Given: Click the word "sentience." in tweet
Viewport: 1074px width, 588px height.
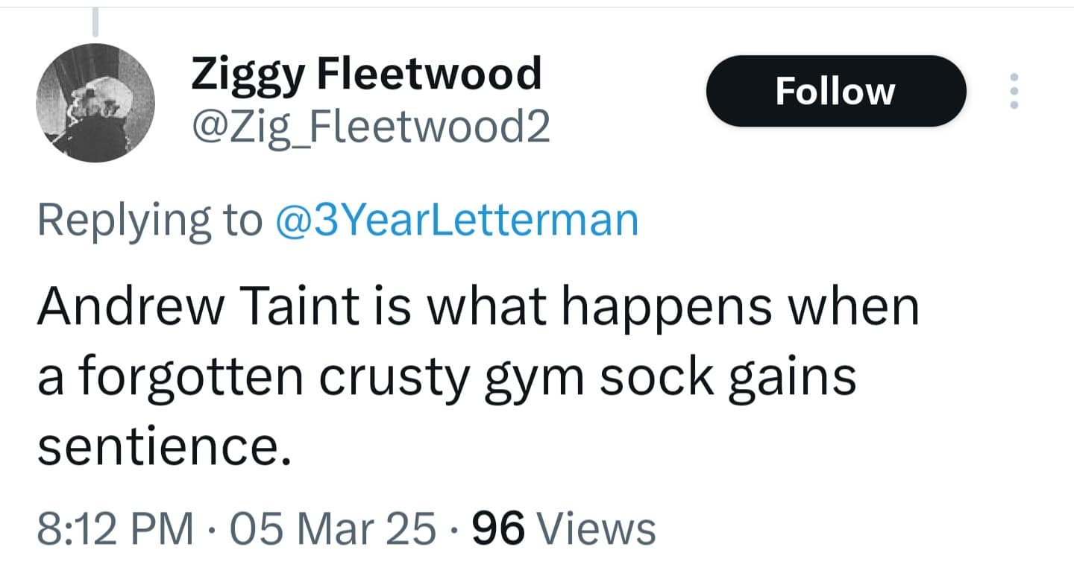Looking at the screenshot, I should pos(163,449).
